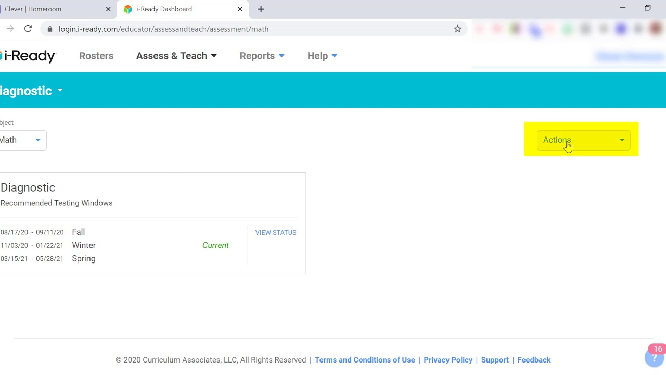666x375 pixels.
Task: Click the back navigation arrow
Action: click(10, 29)
